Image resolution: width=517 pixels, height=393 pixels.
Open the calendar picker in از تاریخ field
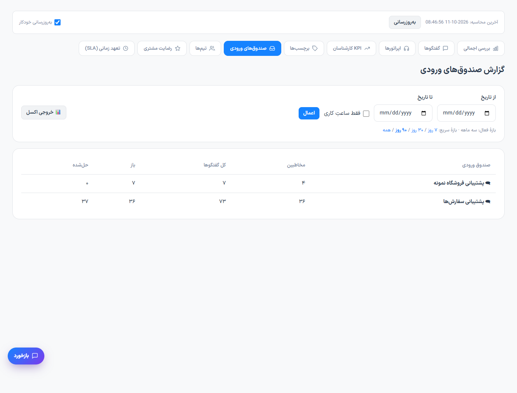click(487, 113)
